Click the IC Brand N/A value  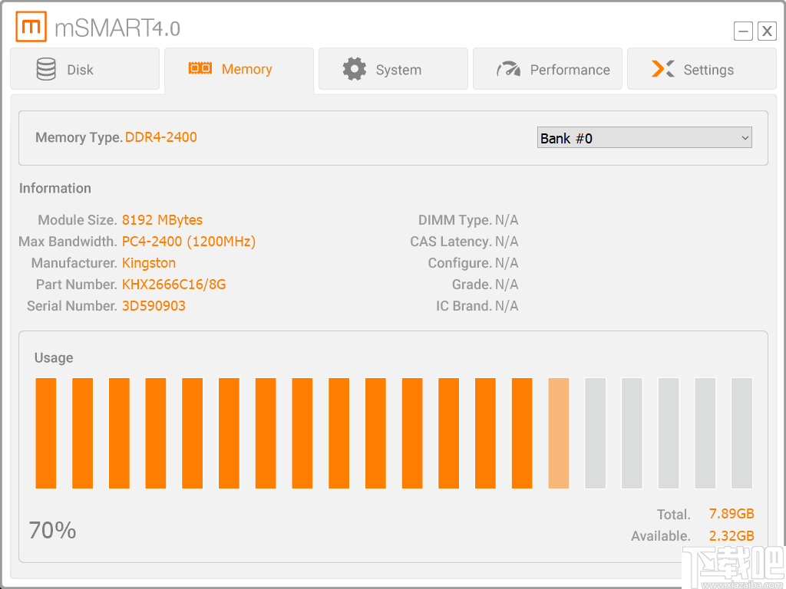[507, 306]
